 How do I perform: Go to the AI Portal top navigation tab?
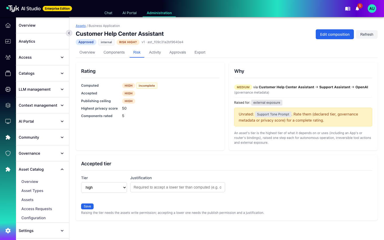[130, 13]
